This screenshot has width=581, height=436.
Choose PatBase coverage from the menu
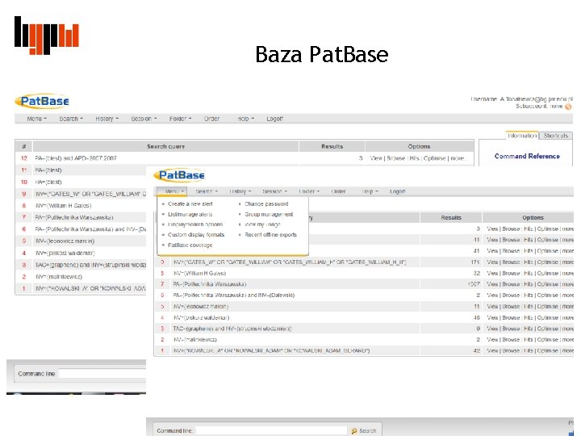coord(190,245)
